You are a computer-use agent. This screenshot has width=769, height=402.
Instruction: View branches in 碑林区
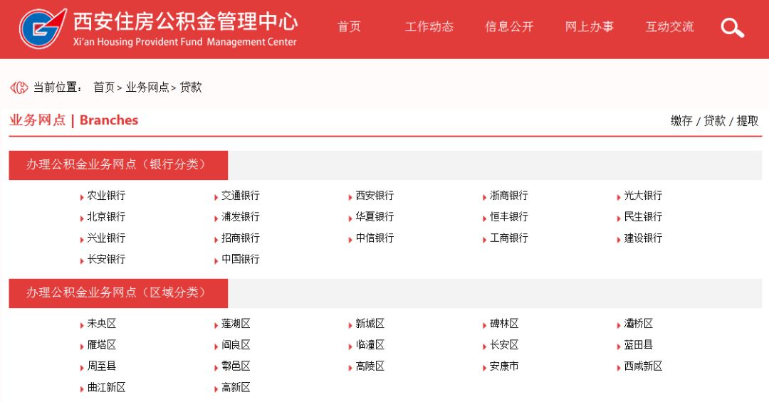point(504,324)
